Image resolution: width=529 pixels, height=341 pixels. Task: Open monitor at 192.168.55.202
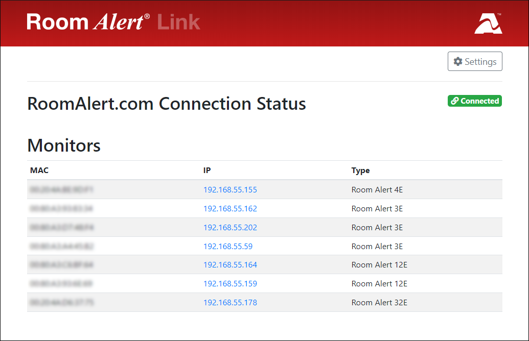pyautogui.click(x=231, y=227)
